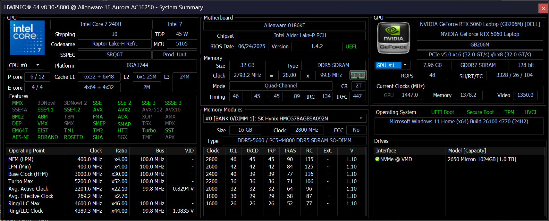Image resolution: width=549 pixels, height=221 pixels.
Task: Close the System Summary window
Action: (x=543, y=8)
